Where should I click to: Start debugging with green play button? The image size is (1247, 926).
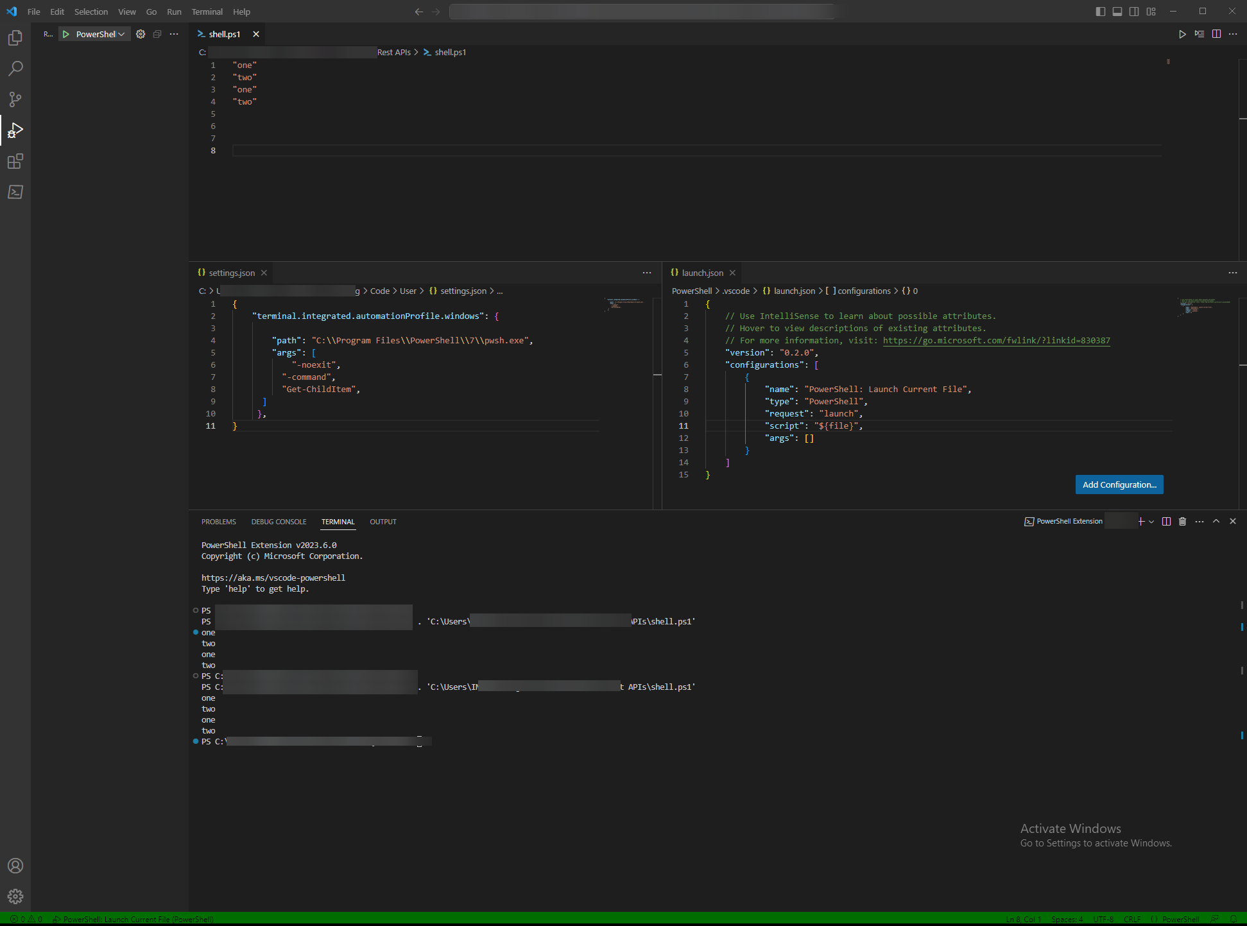(x=65, y=34)
